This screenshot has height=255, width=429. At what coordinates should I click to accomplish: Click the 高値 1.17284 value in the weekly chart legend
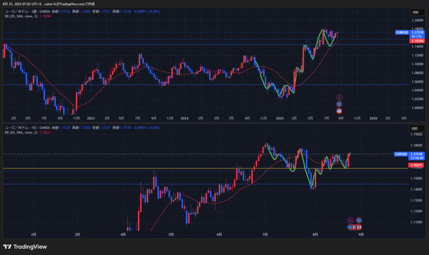81,11
